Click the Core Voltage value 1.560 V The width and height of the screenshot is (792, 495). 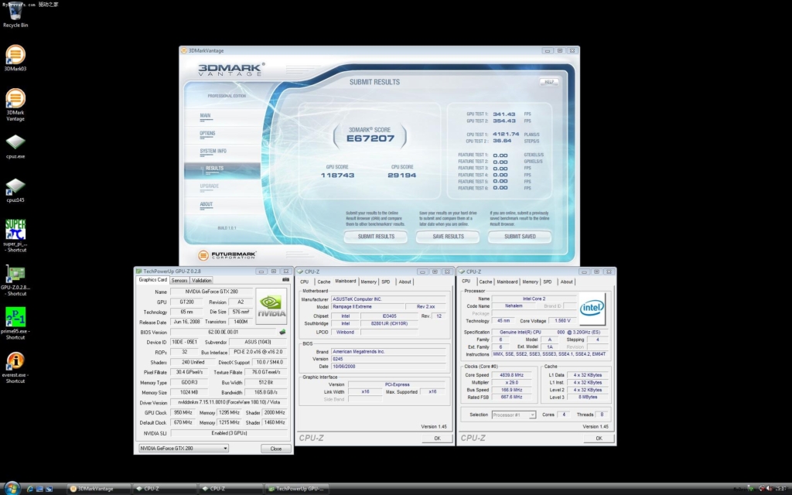(562, 321)
